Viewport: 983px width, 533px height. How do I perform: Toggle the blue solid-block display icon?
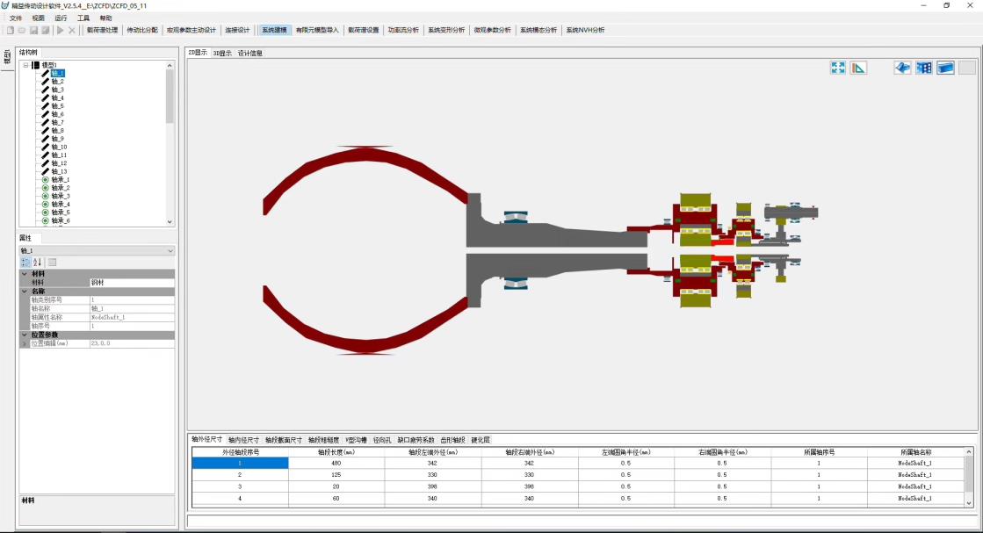coord(945,68)
